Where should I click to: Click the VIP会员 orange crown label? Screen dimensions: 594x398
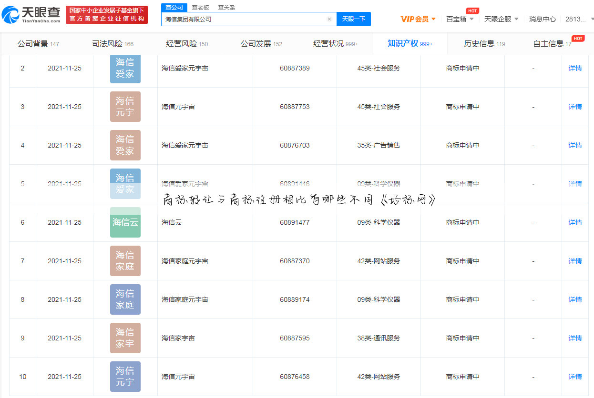pyautogui.click(x=414, y=19)
